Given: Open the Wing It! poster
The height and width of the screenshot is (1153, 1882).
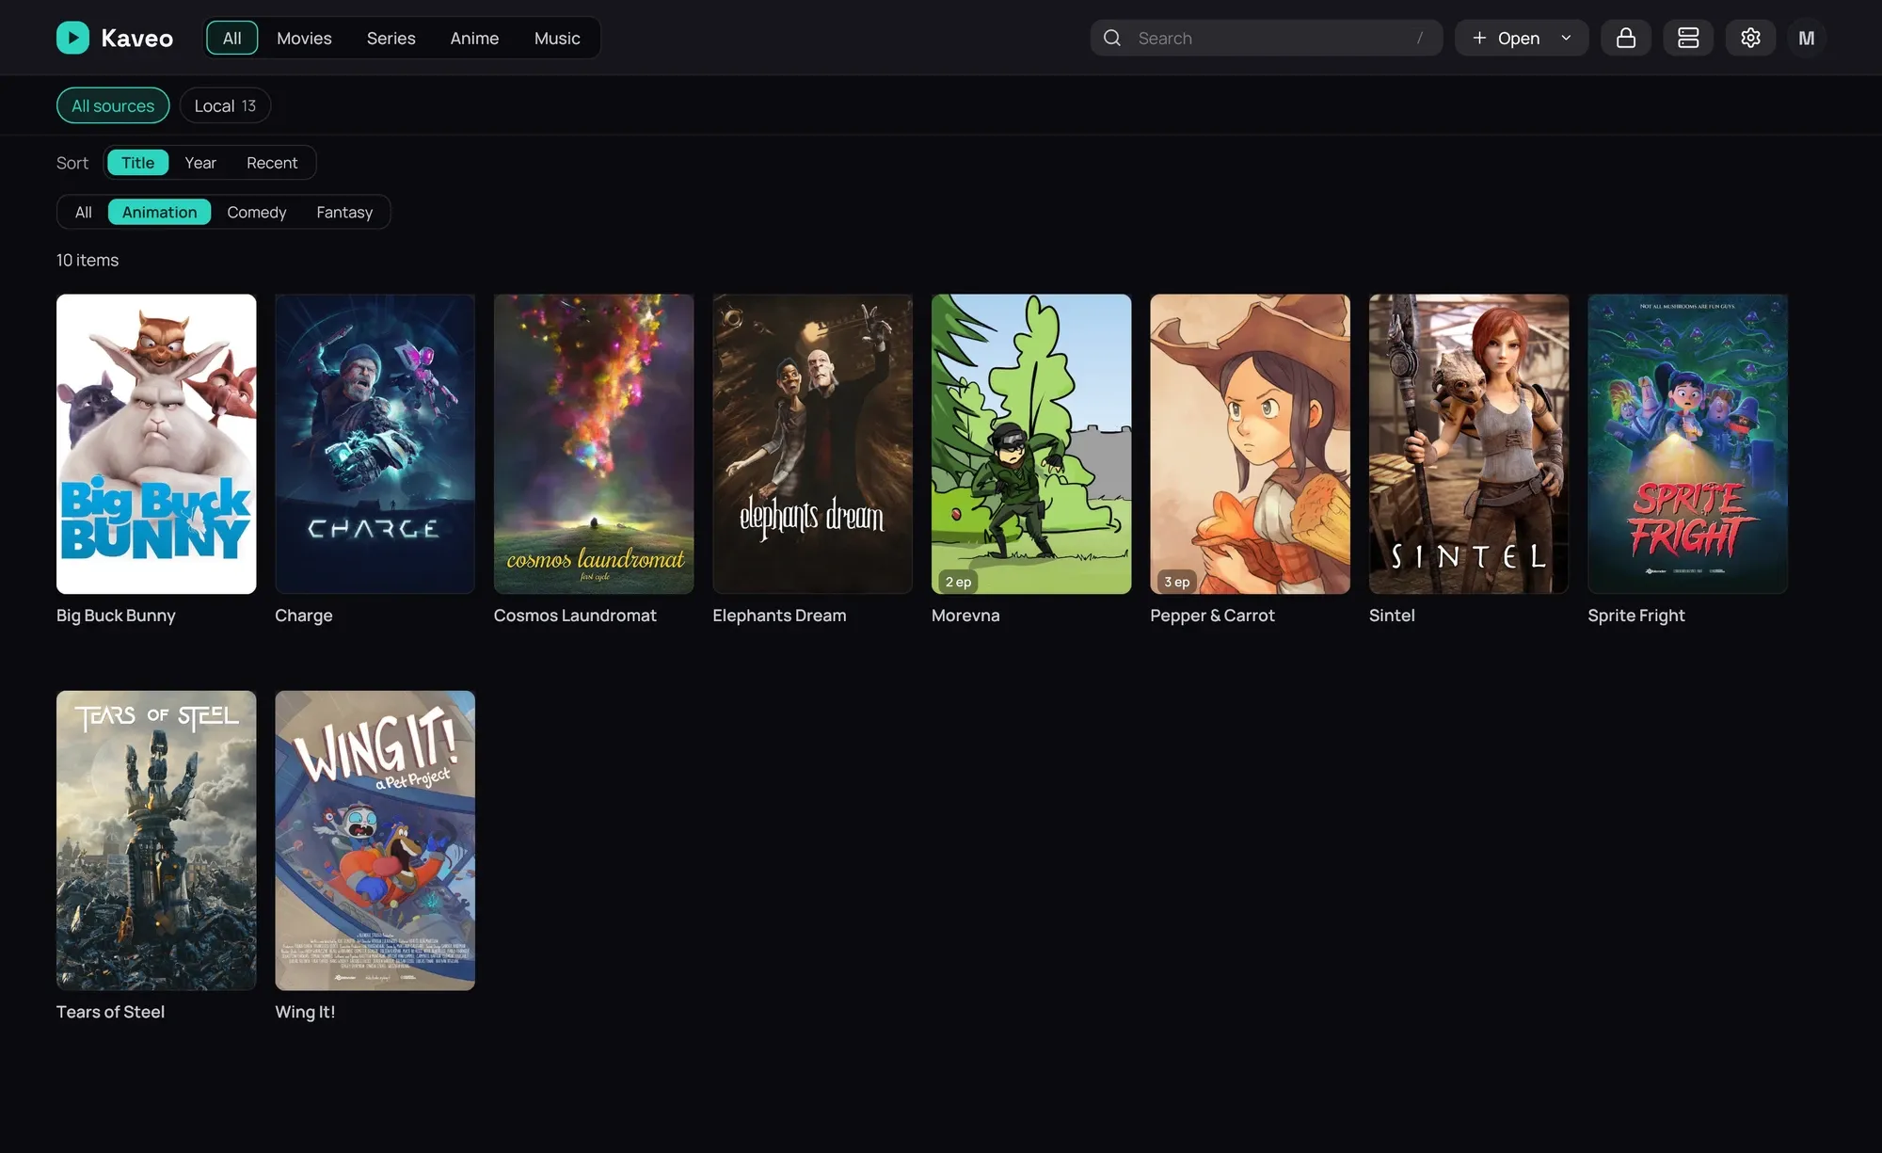Looking at the screenshot, I should 375,840.
